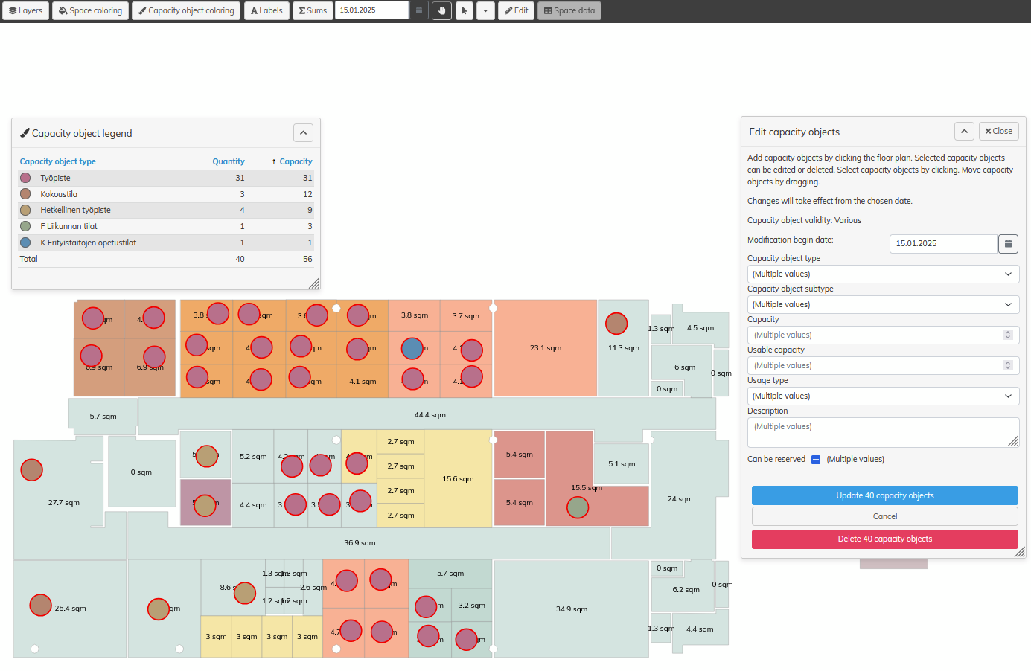The height and width of the screenshot is (671, 1031).
Task: Click the Työpiste legend color circle
Action: pos(25,178)
